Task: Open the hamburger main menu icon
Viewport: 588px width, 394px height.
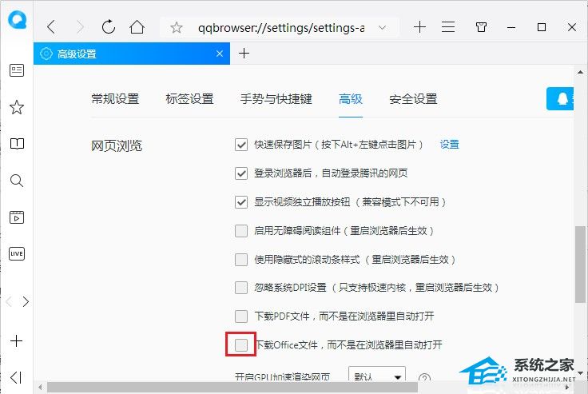Action: pos(448,27)
